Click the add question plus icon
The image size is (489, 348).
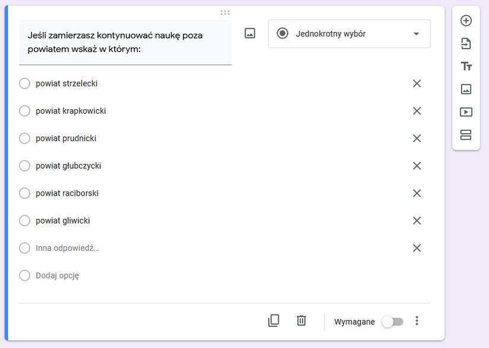[x=466, y=21]
